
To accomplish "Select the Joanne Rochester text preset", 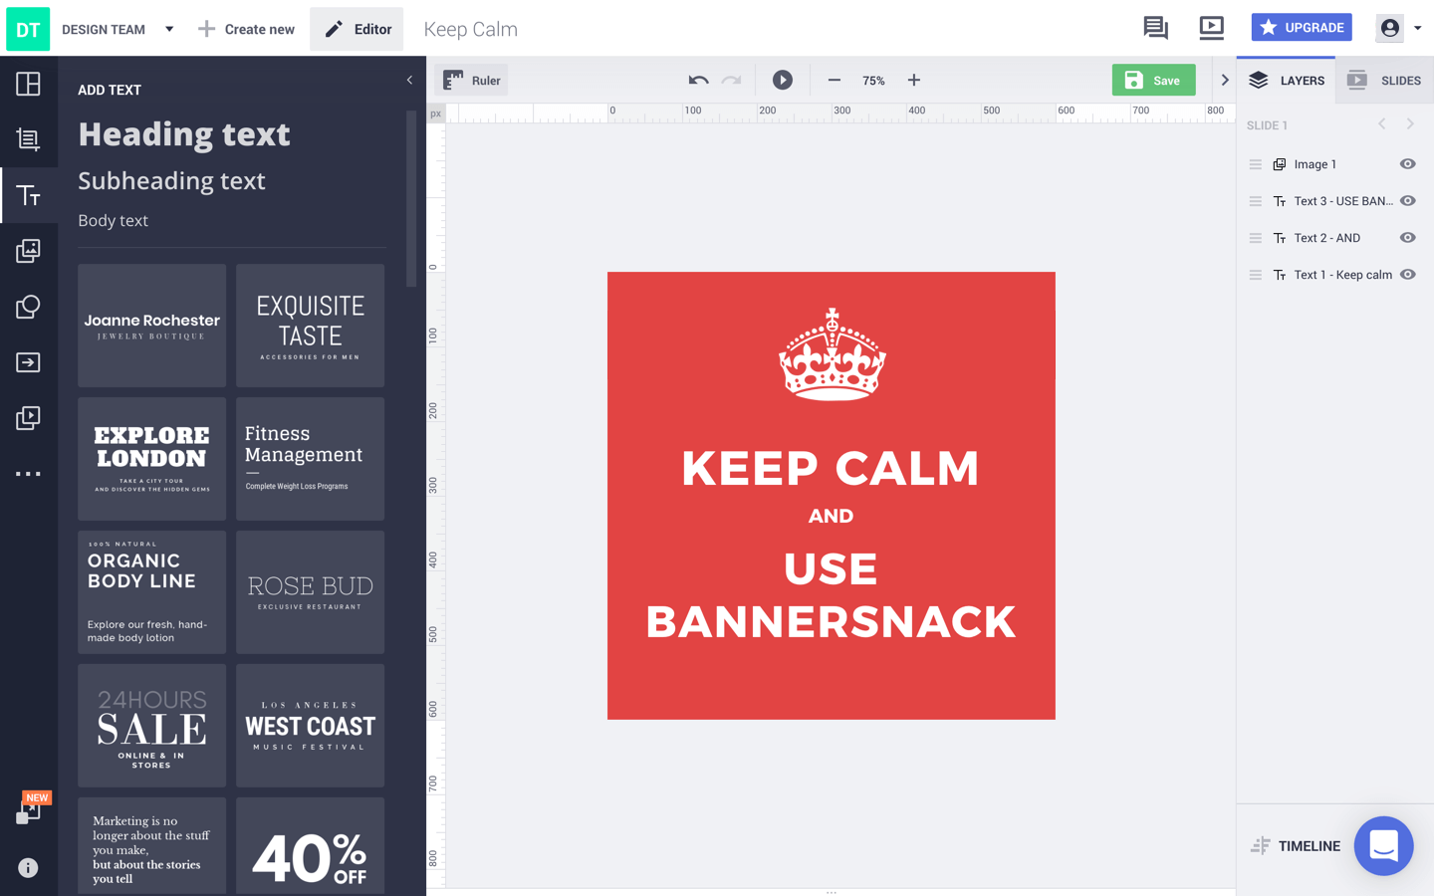I will click(x=151, y=326).
